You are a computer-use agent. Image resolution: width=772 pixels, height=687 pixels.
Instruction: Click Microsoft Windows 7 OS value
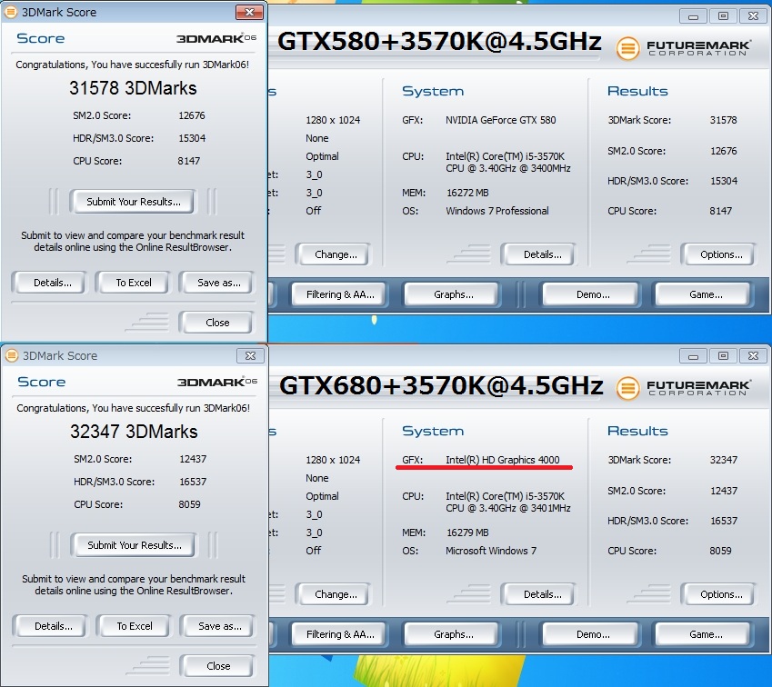tap(491, 551)
